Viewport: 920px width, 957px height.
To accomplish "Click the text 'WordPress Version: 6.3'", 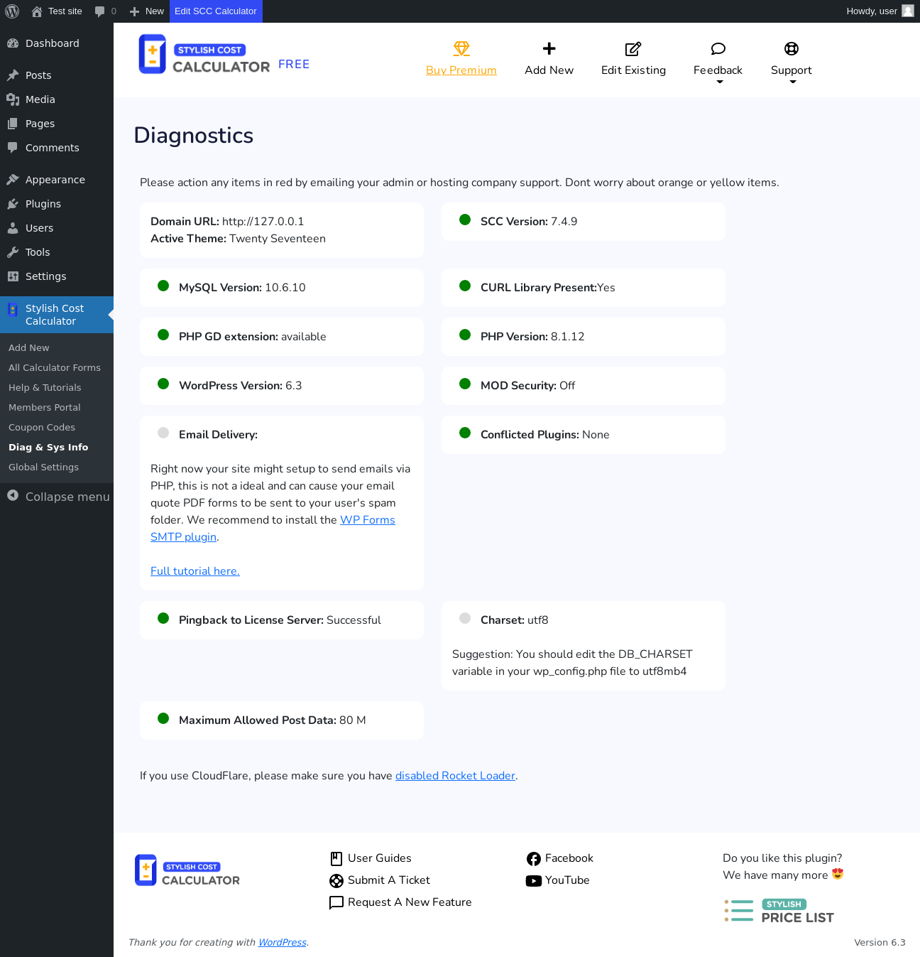I will 241,386.
